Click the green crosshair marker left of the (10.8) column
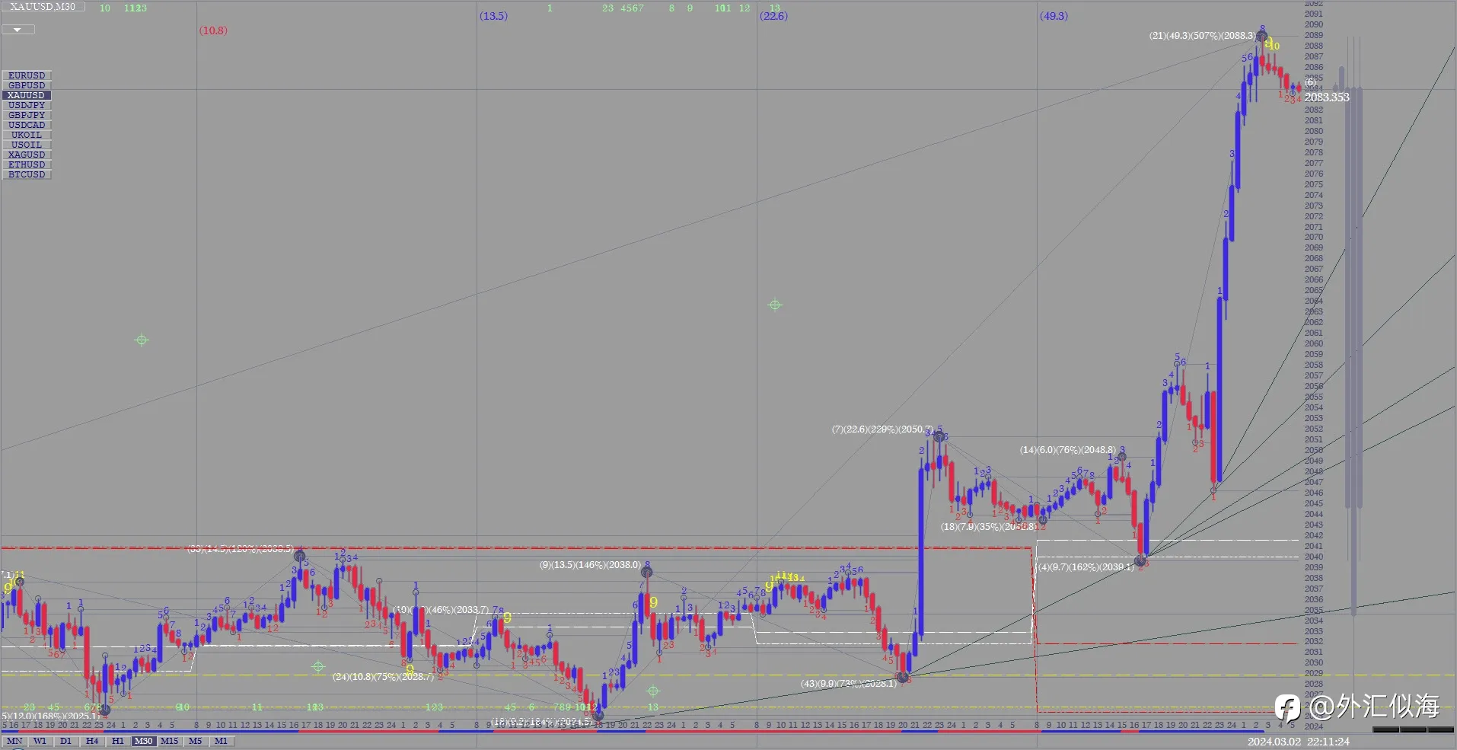Viewport: 1457px width, 750px height. (x=142, y=340)
